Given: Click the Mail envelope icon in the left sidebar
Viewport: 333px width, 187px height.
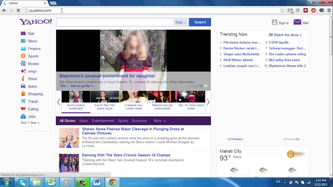Looking at the screenshot, I should pos(23,34).
